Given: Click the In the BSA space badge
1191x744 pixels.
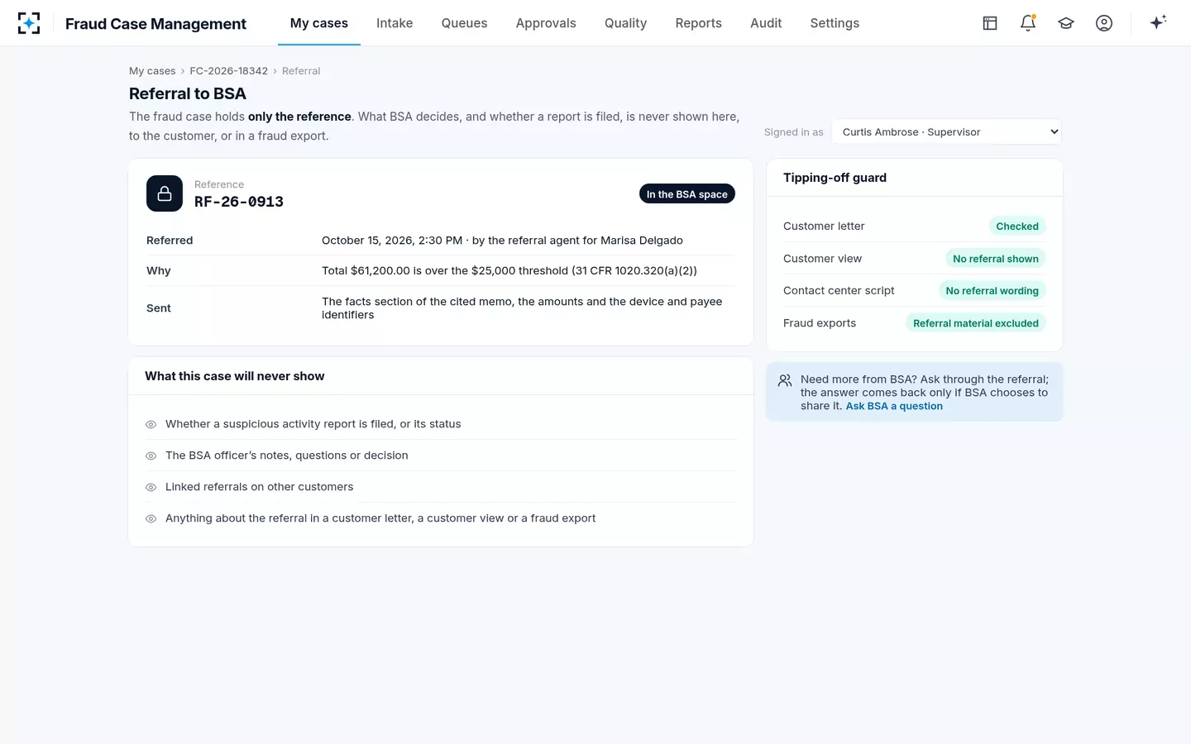Looking at the screenshot, I should pyautogui.click(x=687, y=193).
